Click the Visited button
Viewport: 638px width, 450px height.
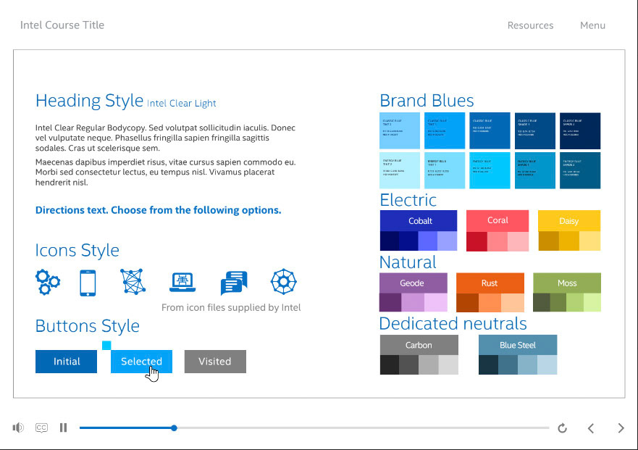[215, 361]
